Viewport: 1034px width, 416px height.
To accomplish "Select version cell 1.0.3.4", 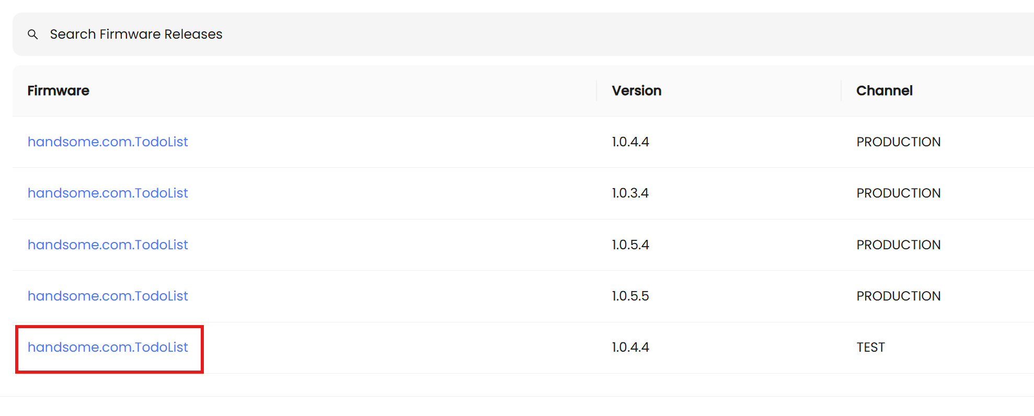I will click(630, 193).
